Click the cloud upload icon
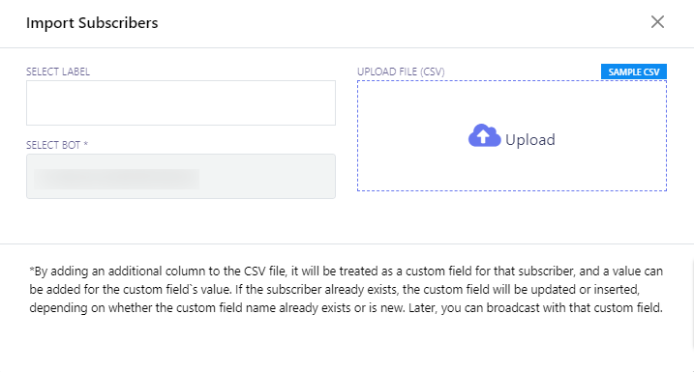This screenshot has height=372, width=694. pos(484,135)
